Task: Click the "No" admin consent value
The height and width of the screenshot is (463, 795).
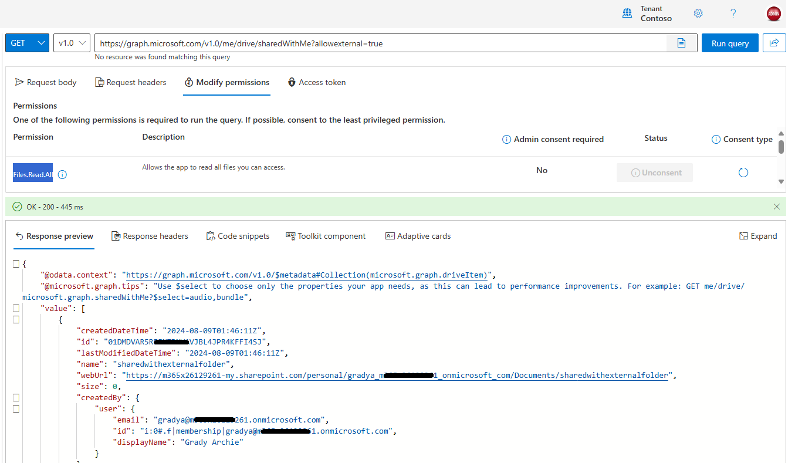Action: pyautogui.click(x=542, y=170)
